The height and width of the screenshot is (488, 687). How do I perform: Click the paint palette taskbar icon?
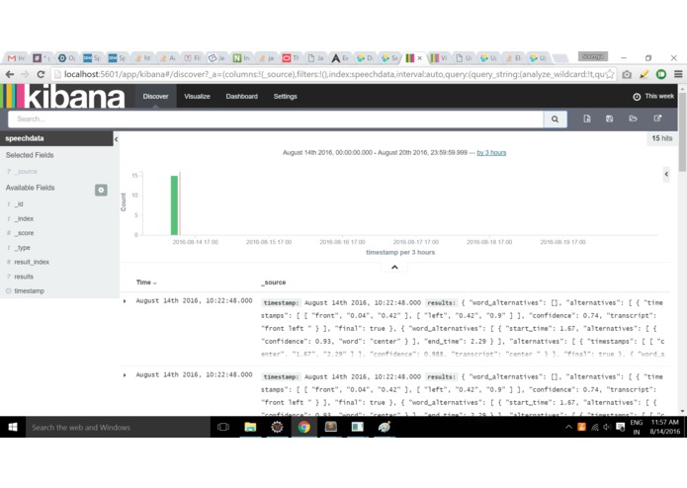[385, 427]
